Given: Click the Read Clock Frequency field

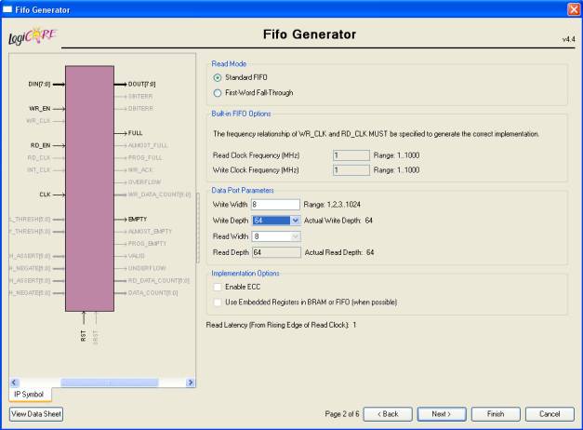Looking at the screenshot, I should [351, 155].
